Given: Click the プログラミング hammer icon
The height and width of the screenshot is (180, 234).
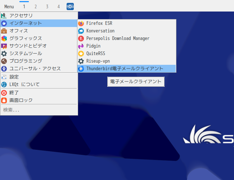Looking at the screenshot, I should pos(4,61).
